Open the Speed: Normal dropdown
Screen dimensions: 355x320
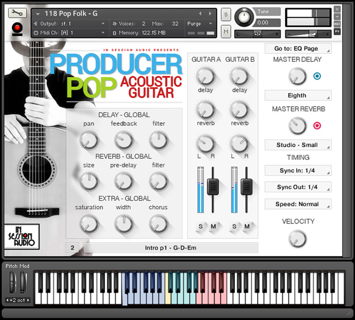(298, 204)
